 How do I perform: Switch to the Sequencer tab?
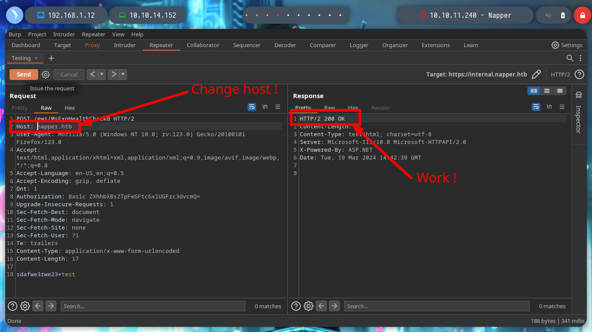pos(247,45)
